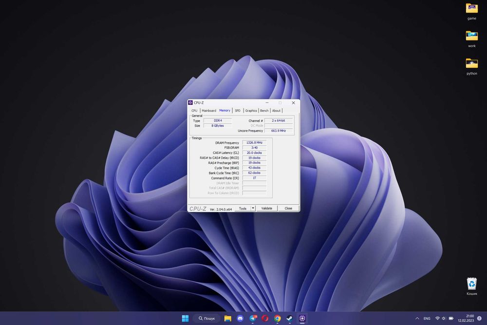Click the Windows Start button
487x325 pixels.
185,318
